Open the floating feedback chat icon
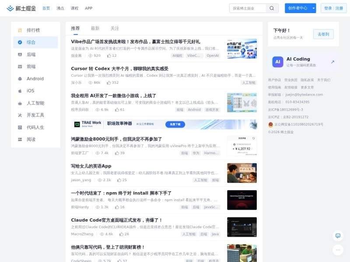The width and height of the screenshot is (350, 262). pos(338,236)
